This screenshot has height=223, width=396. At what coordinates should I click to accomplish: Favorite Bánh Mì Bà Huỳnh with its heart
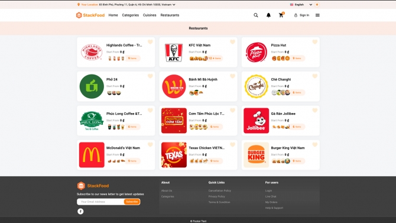click(x=233, y=76)
